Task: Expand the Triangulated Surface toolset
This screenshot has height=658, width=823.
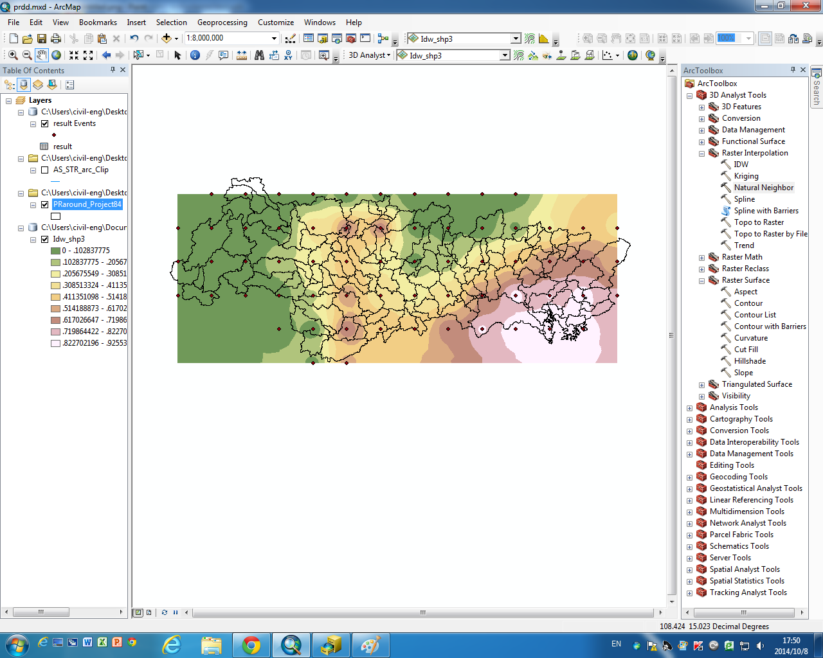Action: [702, 385]
